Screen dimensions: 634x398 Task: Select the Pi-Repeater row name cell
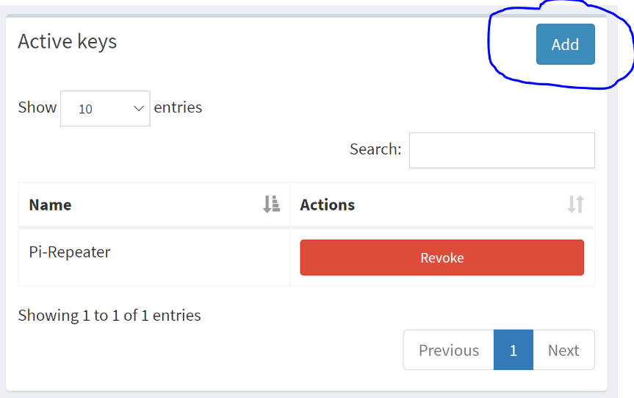[x=154, y=257]
